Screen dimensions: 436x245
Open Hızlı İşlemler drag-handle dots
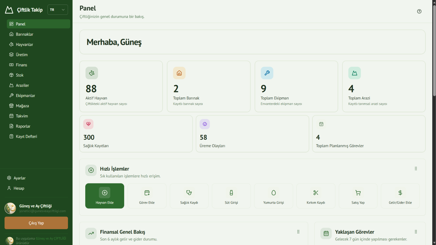click(416, 169)
